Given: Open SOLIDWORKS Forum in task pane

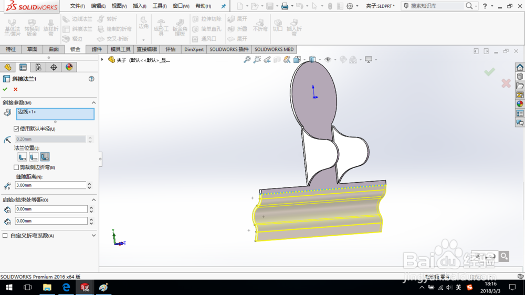Looking at the screenshot, I should pyautogui.click(x=520, y=122).
